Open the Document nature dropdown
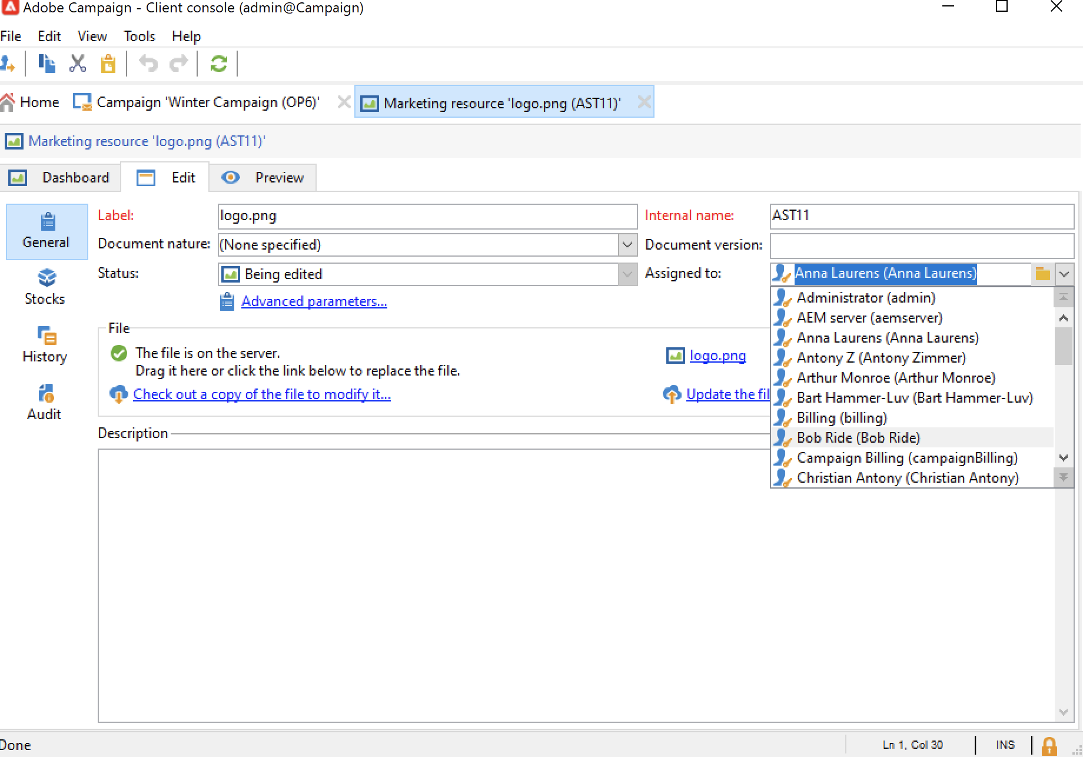The image size is (1083, 757). 627,244
